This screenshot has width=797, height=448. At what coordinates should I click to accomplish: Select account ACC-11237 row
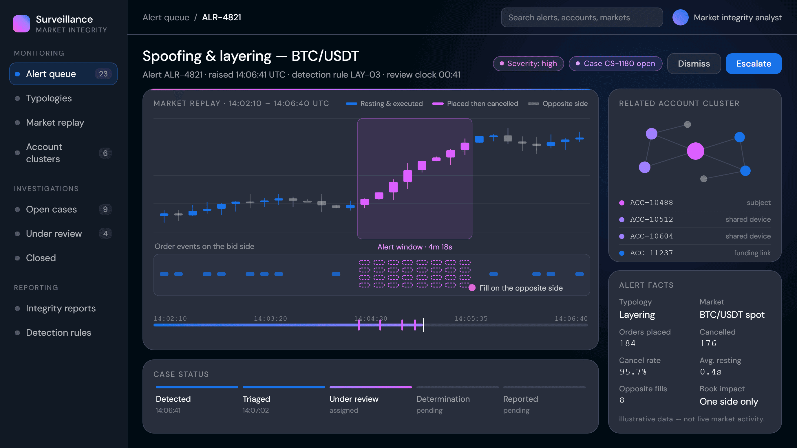tap(695, 253)
